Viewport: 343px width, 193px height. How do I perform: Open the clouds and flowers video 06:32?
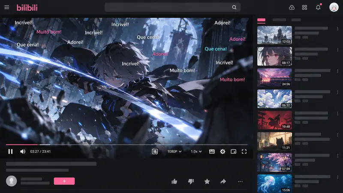(x=274, y=99)
